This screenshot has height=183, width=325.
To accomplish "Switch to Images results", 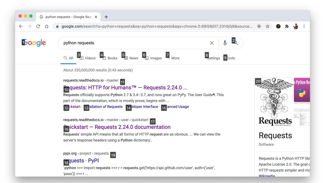I will pyautogui.click(x=153, y=58).
